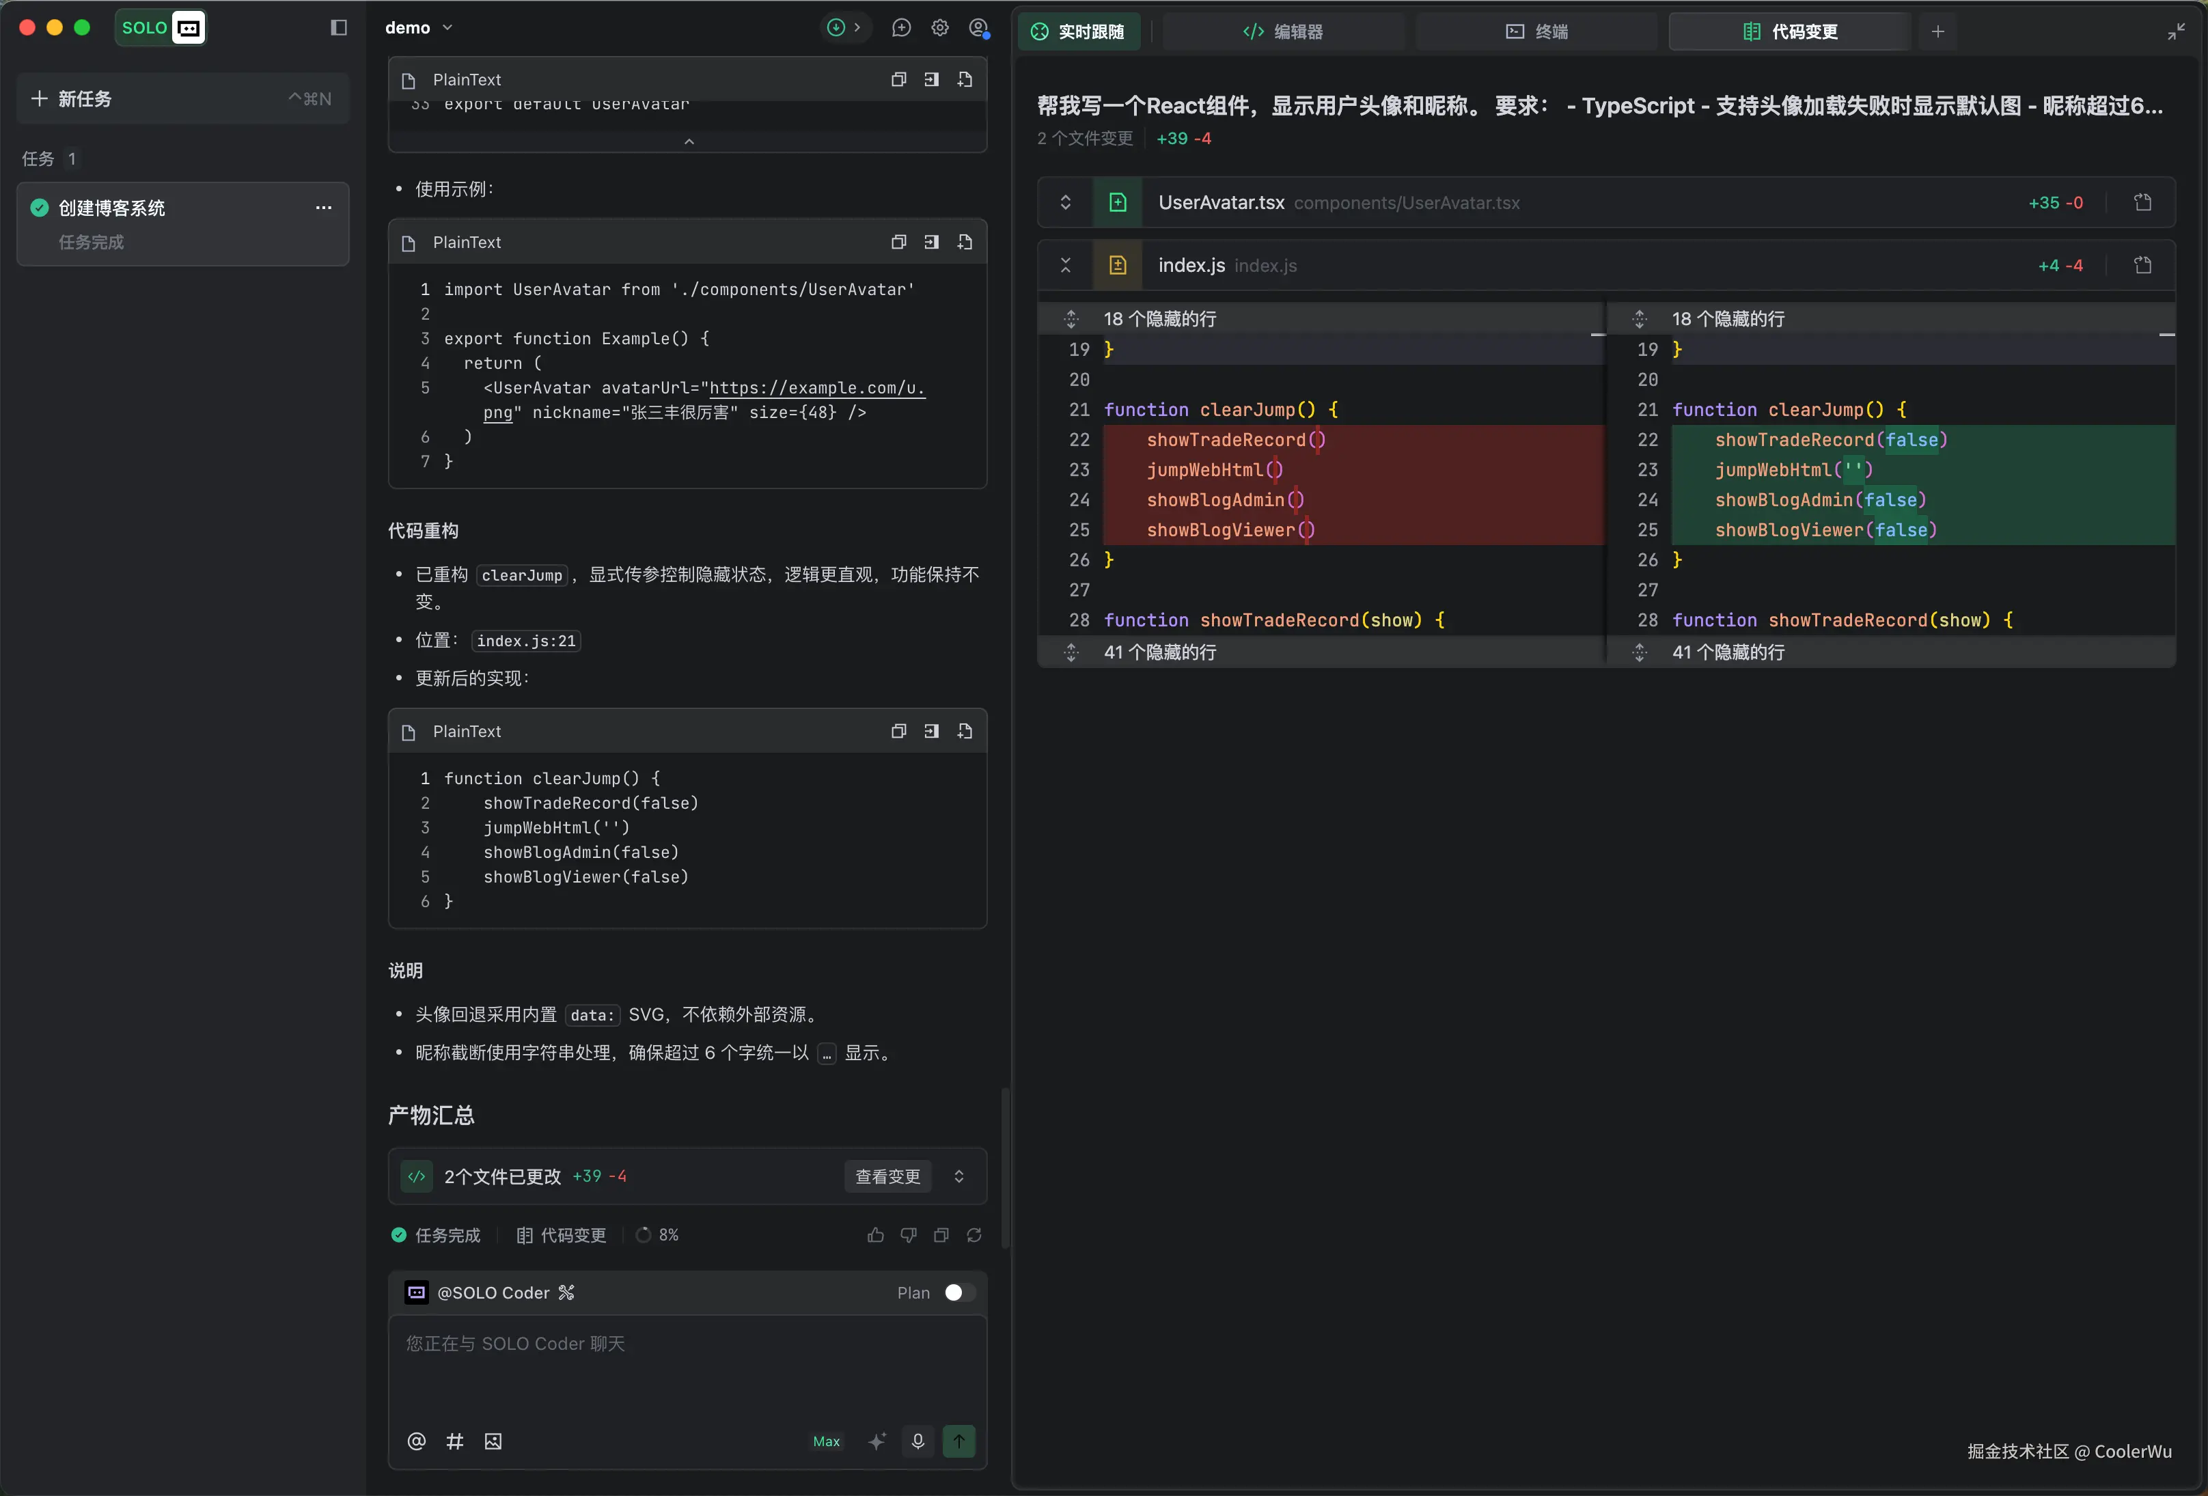Image resolution: width=2208 pixels, height=1496 pixels.
Task: Switch to the 终端 terminal tab
Action: pos(1536,31)
